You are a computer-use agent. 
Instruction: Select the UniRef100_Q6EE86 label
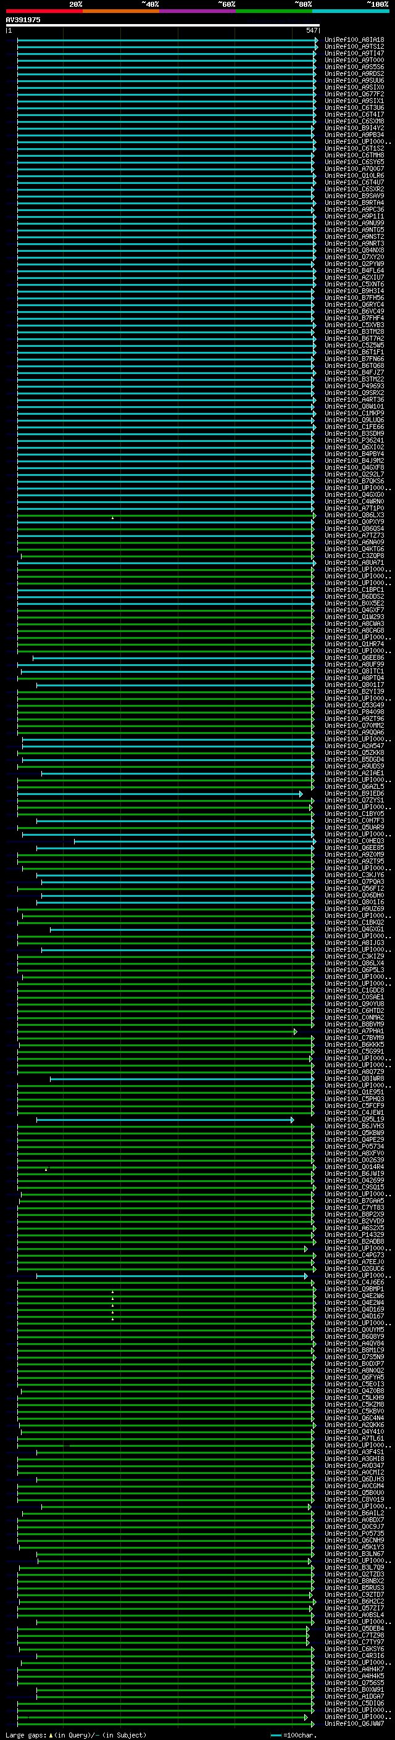coord(354,658)
